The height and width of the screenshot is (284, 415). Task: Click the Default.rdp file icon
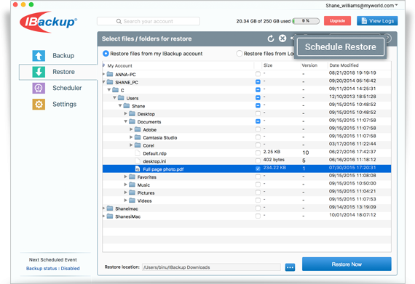click(138, 153)
